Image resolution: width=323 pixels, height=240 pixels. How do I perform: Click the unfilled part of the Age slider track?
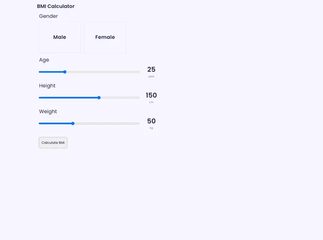103,72
